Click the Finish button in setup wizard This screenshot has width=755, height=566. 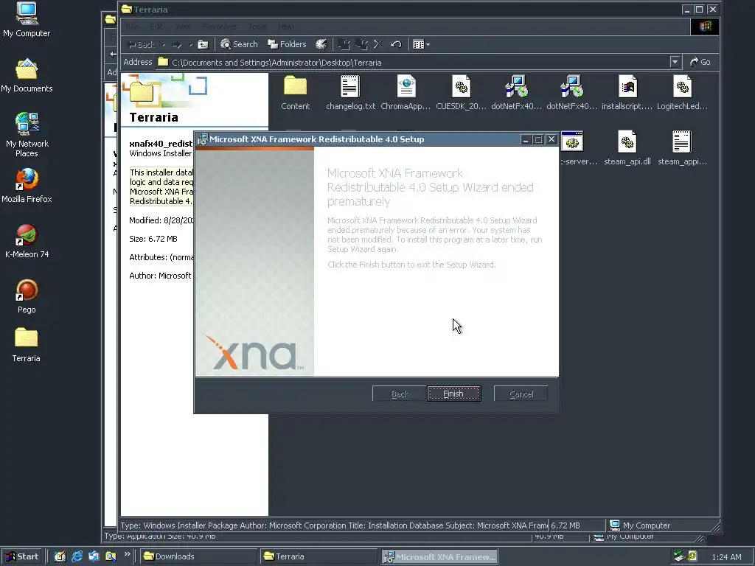pyautogui.click(x=453, y=394)
